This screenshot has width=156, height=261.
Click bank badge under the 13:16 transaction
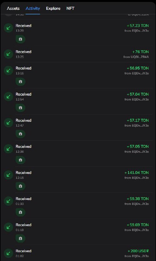click(x=21, y=82)
